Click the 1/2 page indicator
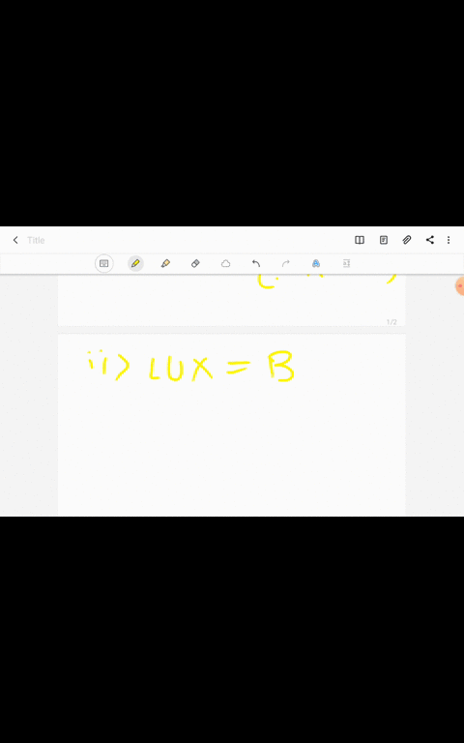The image size is (464, 743). (x=391, y=322)
